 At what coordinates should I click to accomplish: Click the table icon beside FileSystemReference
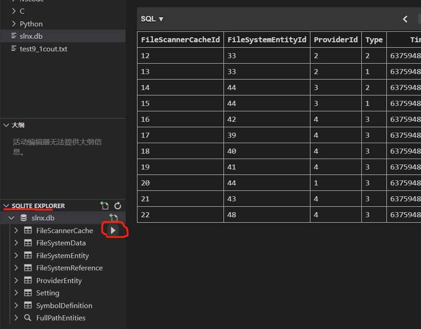[28, 268]
